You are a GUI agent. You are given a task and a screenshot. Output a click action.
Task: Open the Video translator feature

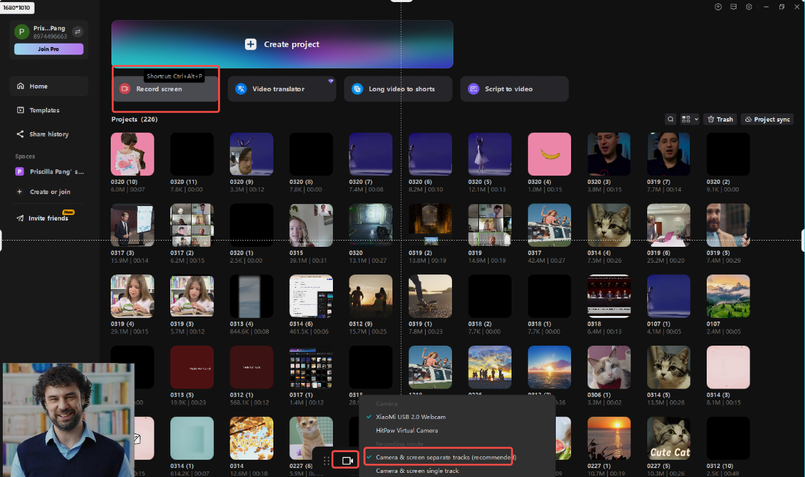click(282, 88)
